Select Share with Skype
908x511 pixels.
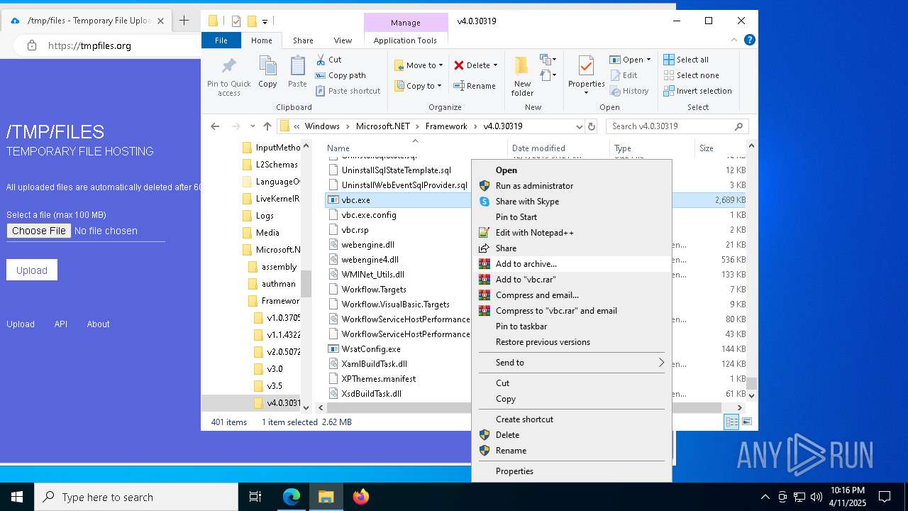pyautogui.click(x=572, y=202)
